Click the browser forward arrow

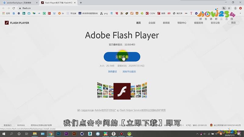pos(9,8)
